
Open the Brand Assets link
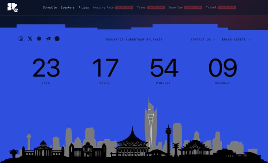[236, 40]
